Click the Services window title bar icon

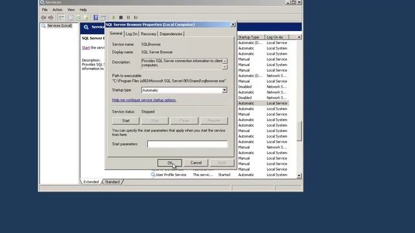42,2
